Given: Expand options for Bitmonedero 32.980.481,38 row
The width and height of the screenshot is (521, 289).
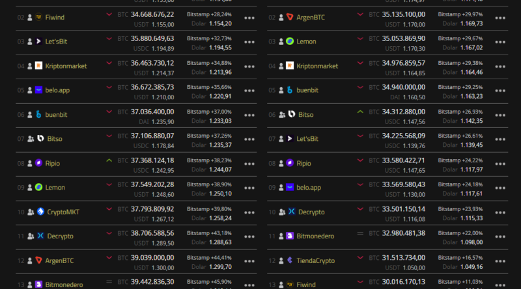Looking at the screenshot, I should point(499,236).
